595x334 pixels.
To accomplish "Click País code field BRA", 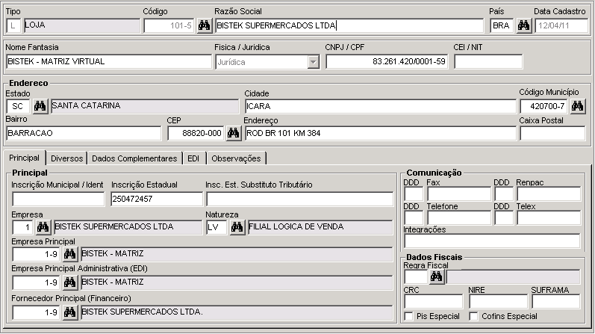I will click(x=502, y=26).
